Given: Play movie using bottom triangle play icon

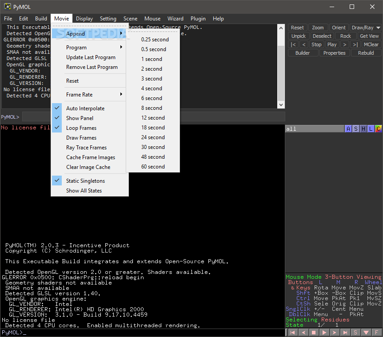Looking at the screenshot, I should coord(324,333).
